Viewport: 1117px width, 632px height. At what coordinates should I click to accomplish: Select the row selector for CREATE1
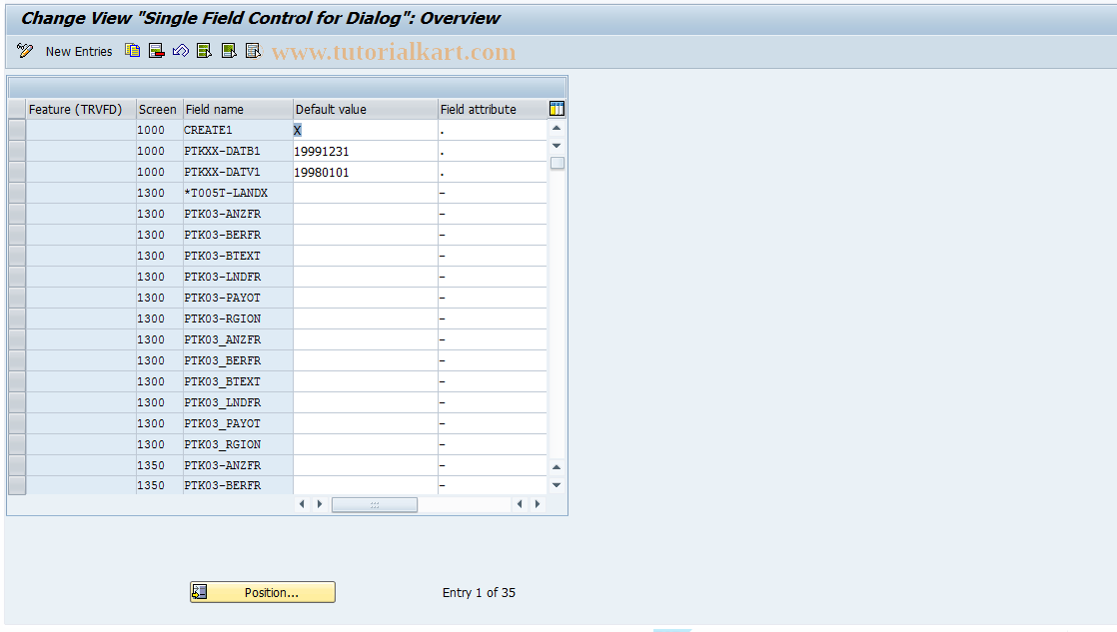pos(17,130)
